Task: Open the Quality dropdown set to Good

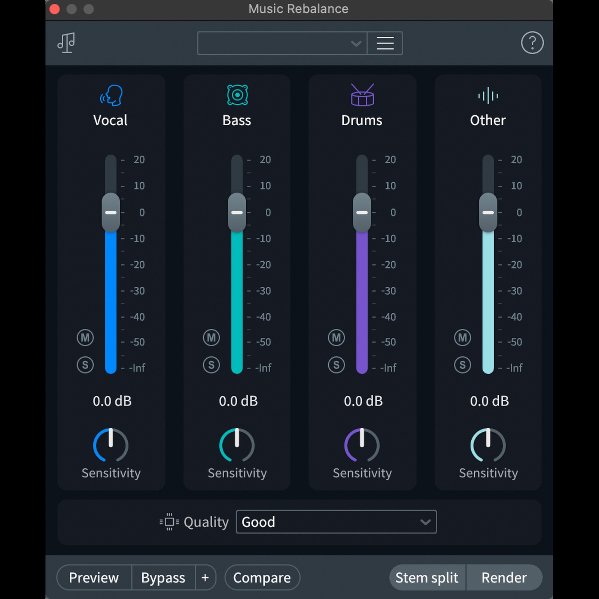Action: pos(335,522)
